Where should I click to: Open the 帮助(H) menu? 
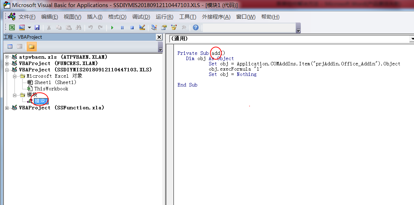[x=270, y=17]
